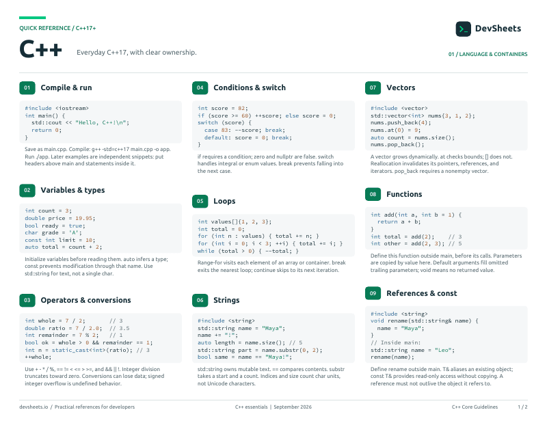Click the 'QUICK REFERENCE / C++17+' header label
Viewport: 547px width, 423px height.
coord(57,28)
